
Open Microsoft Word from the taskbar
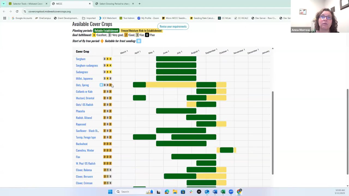(215, 192)
